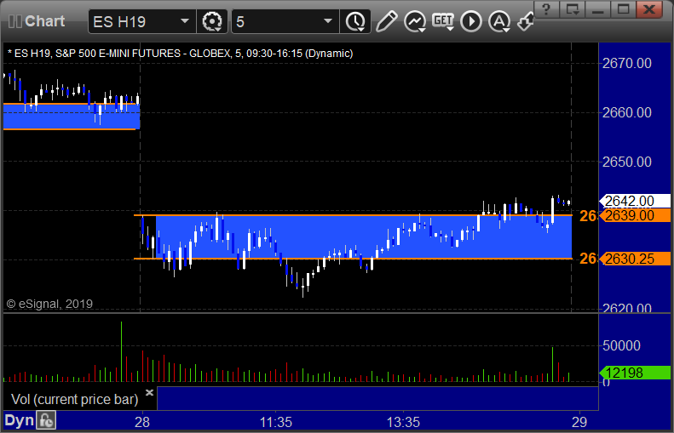Click the Chart title label
674x433 pixels.
(x=44, y=21)
